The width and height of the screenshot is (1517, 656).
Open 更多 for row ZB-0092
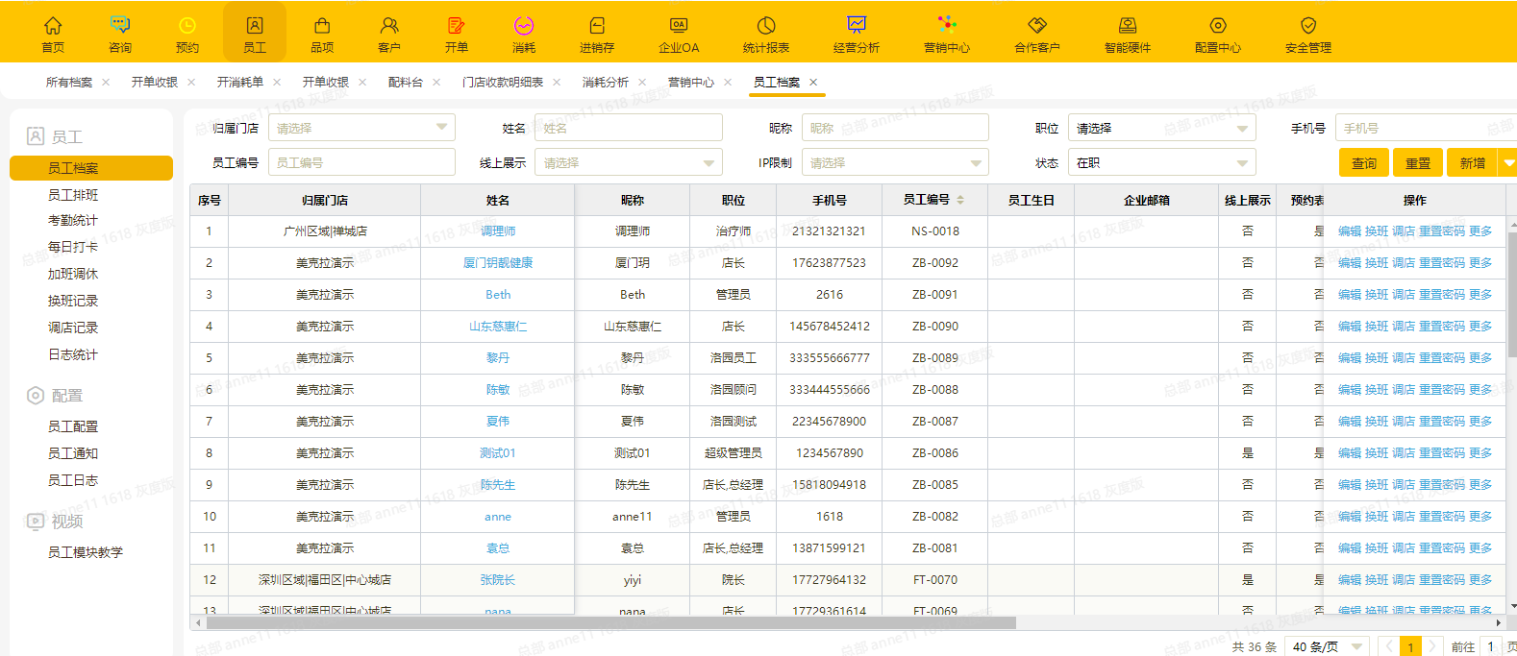[x=1480, y=263]
